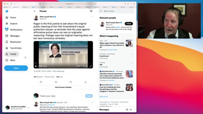Click Show more under What's happening

[104, 97]
